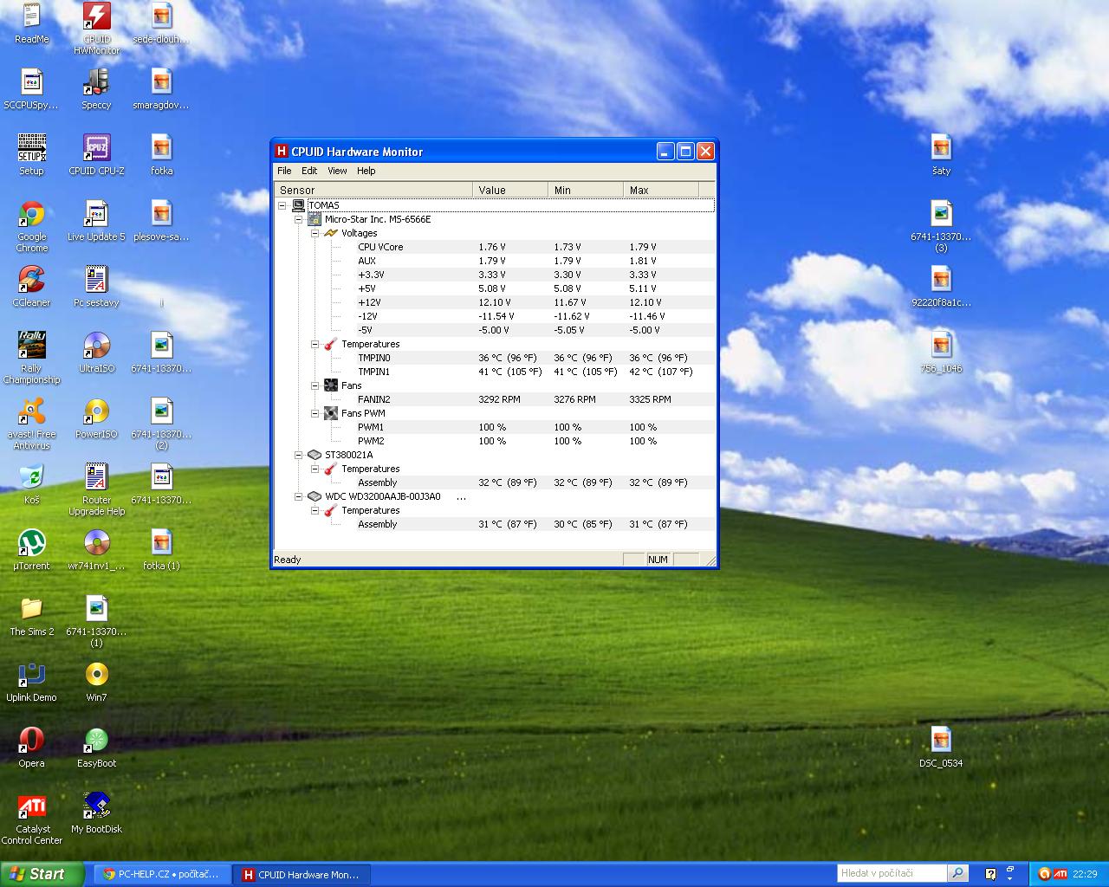Click the ATI tray icon

[x=1060, y=873]
